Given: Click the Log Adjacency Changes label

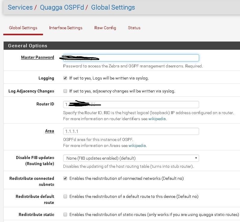Looking at the screenshot, I should tap(31, 91).
